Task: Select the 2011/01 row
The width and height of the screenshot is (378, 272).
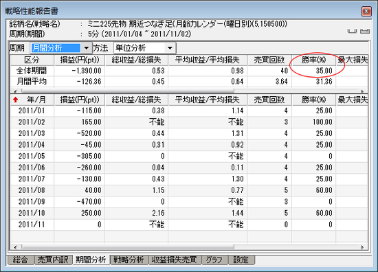Action: point(189,111)
